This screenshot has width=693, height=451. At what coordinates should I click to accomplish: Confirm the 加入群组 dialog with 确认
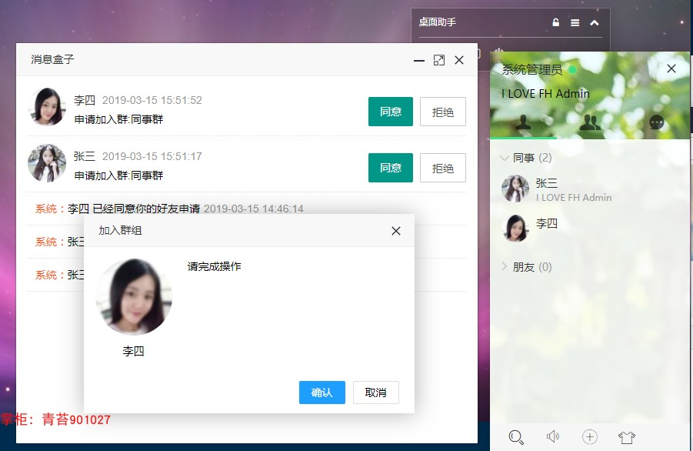click(322, 393)
